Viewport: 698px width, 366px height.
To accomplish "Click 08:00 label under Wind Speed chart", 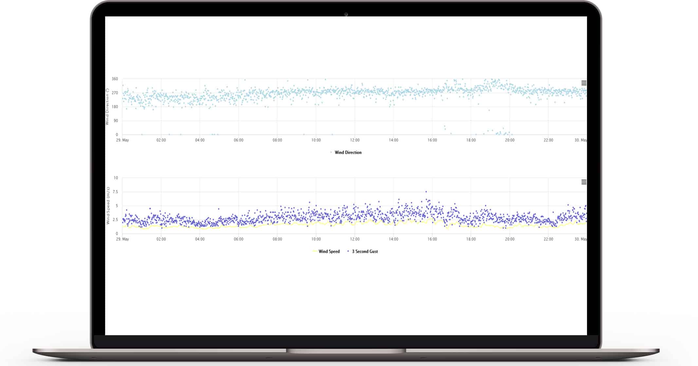I will pyautogui.click(x=277, y=239).
